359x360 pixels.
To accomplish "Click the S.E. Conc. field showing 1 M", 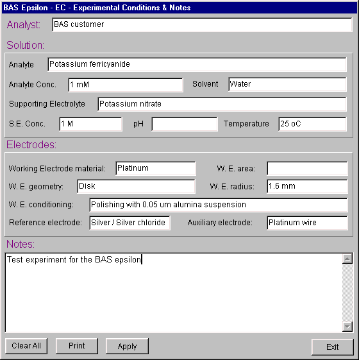I will coord(90,124).
